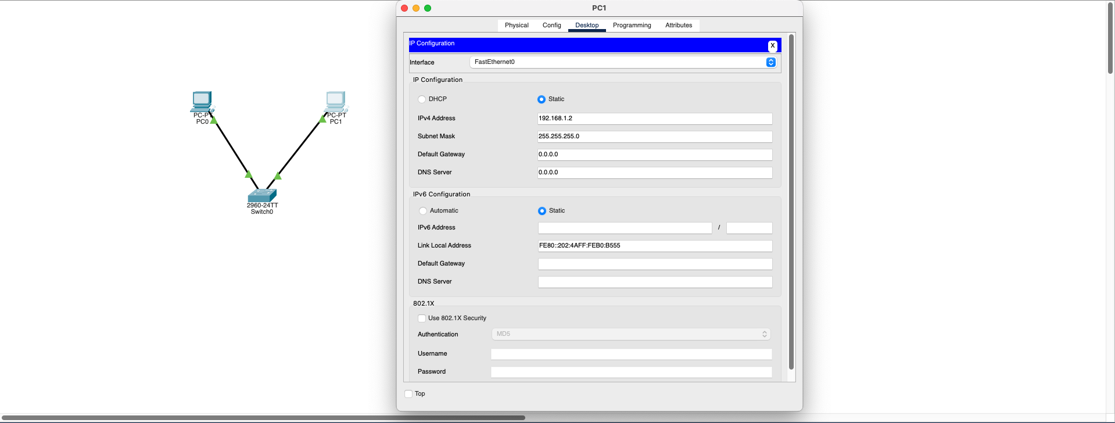Select the IPv4 Static radio button
This screenshot has height=423, width=1115.
pyautogui.click(x=542, y=99)
